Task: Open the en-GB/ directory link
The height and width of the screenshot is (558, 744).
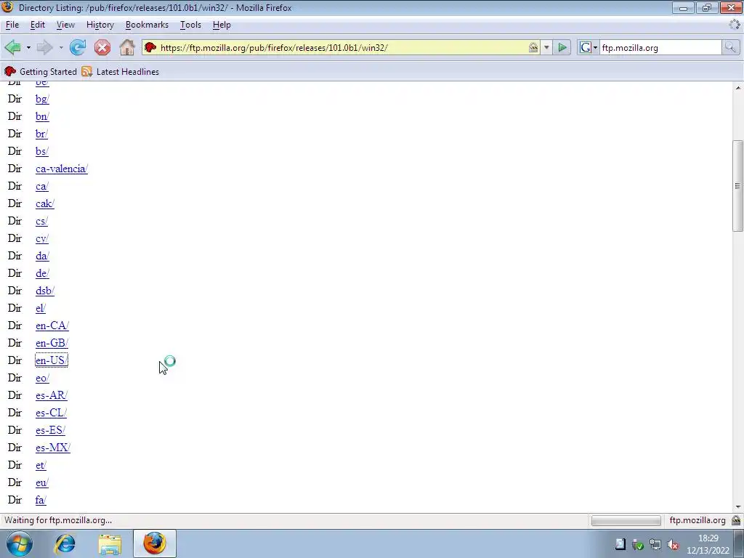Action: (52, 343)
